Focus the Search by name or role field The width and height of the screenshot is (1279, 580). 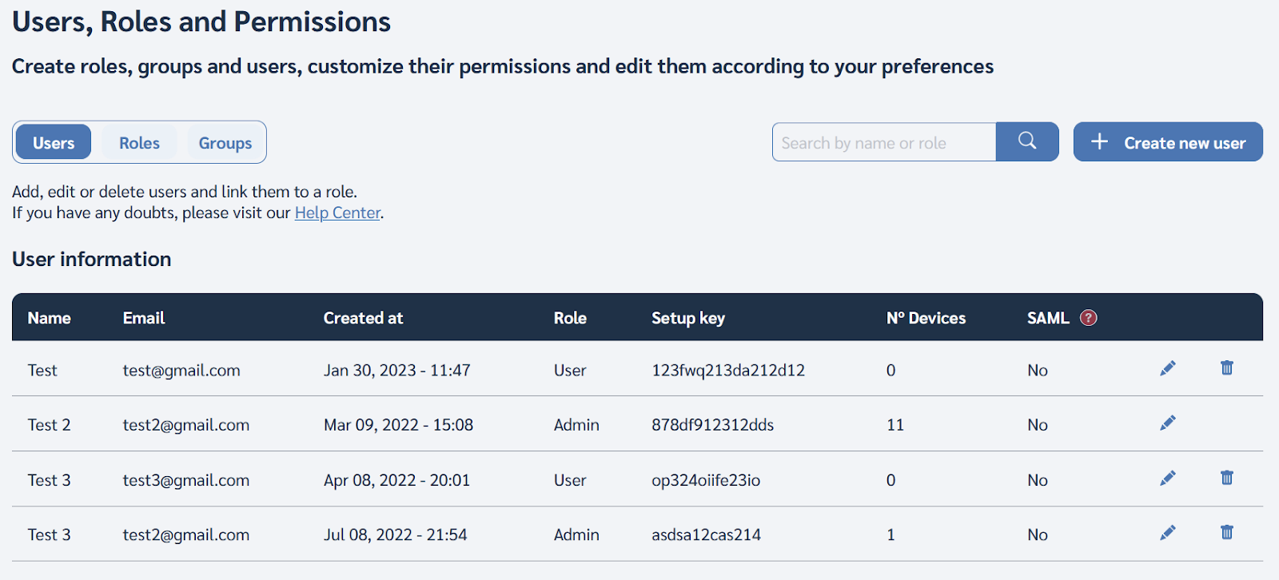tap(883, 143)
